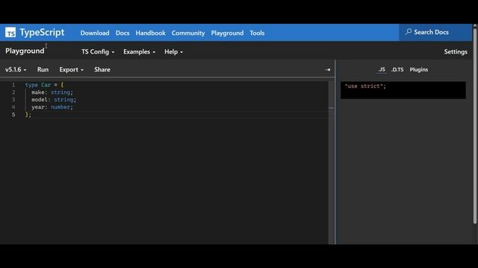Click the TypeScript wordmark text
Screen dimensions: 478x268
tap(42, 32)
